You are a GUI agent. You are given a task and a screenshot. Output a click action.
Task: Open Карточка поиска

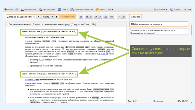[47, 9]
